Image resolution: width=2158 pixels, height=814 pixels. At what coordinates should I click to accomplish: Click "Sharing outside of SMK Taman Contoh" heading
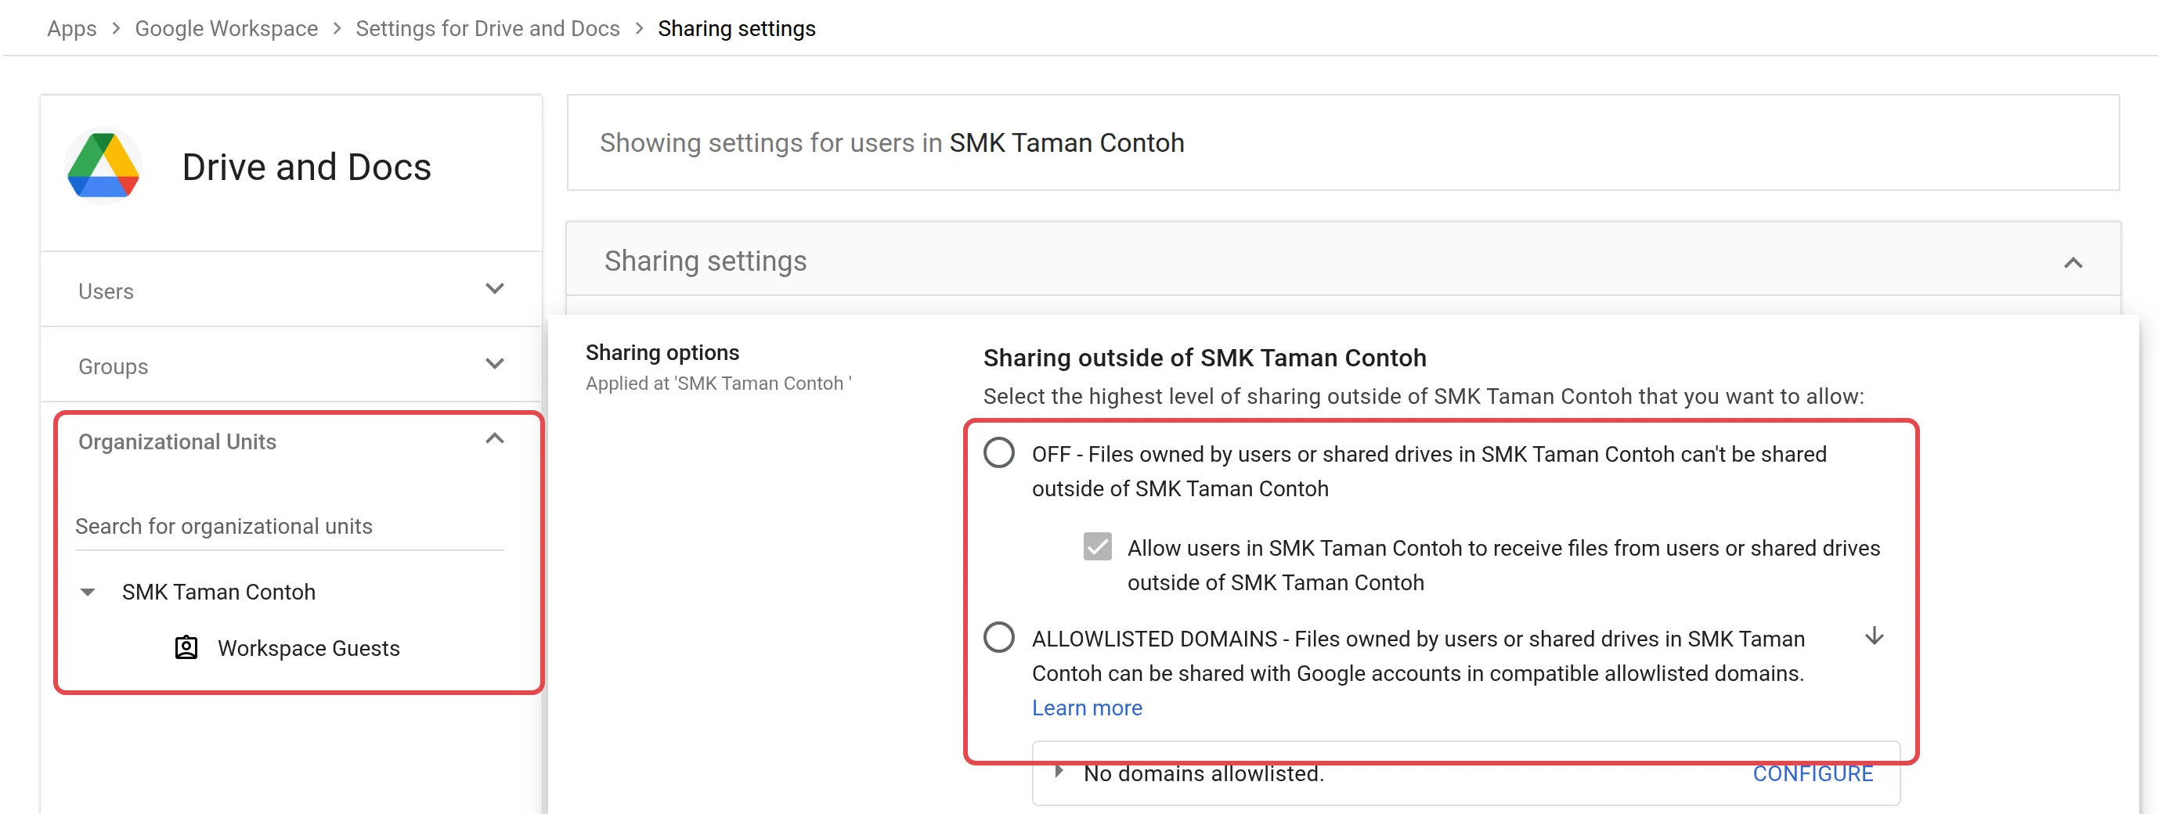click(1203, 358)
